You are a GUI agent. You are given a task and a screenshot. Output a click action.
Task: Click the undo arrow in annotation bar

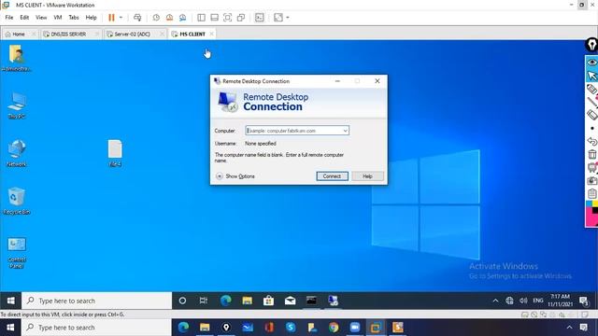click(x=591, y=141)
